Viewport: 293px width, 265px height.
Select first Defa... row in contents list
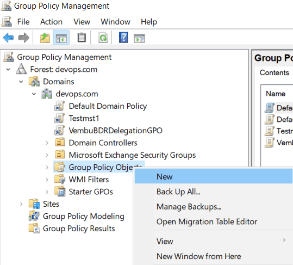click(x=279, y=108)
